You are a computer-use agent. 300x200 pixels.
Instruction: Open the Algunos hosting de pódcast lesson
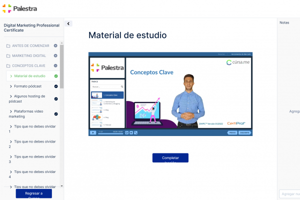tap(29, 98)
